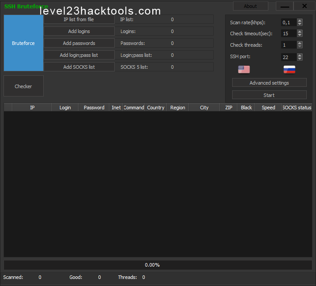Sort by the Region column header
Image resolution: width=316 pixels, height=286 pixels.
point(177,108)
